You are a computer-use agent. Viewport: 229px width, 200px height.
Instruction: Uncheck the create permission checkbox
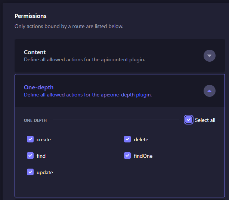[x=30, y=139]
